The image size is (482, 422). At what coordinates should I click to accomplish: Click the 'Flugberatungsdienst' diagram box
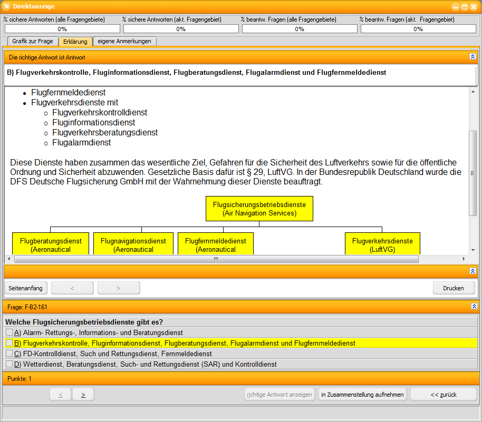51,243
